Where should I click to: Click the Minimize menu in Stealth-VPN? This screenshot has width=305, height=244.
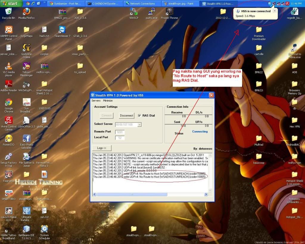click(x=108, y=101)
